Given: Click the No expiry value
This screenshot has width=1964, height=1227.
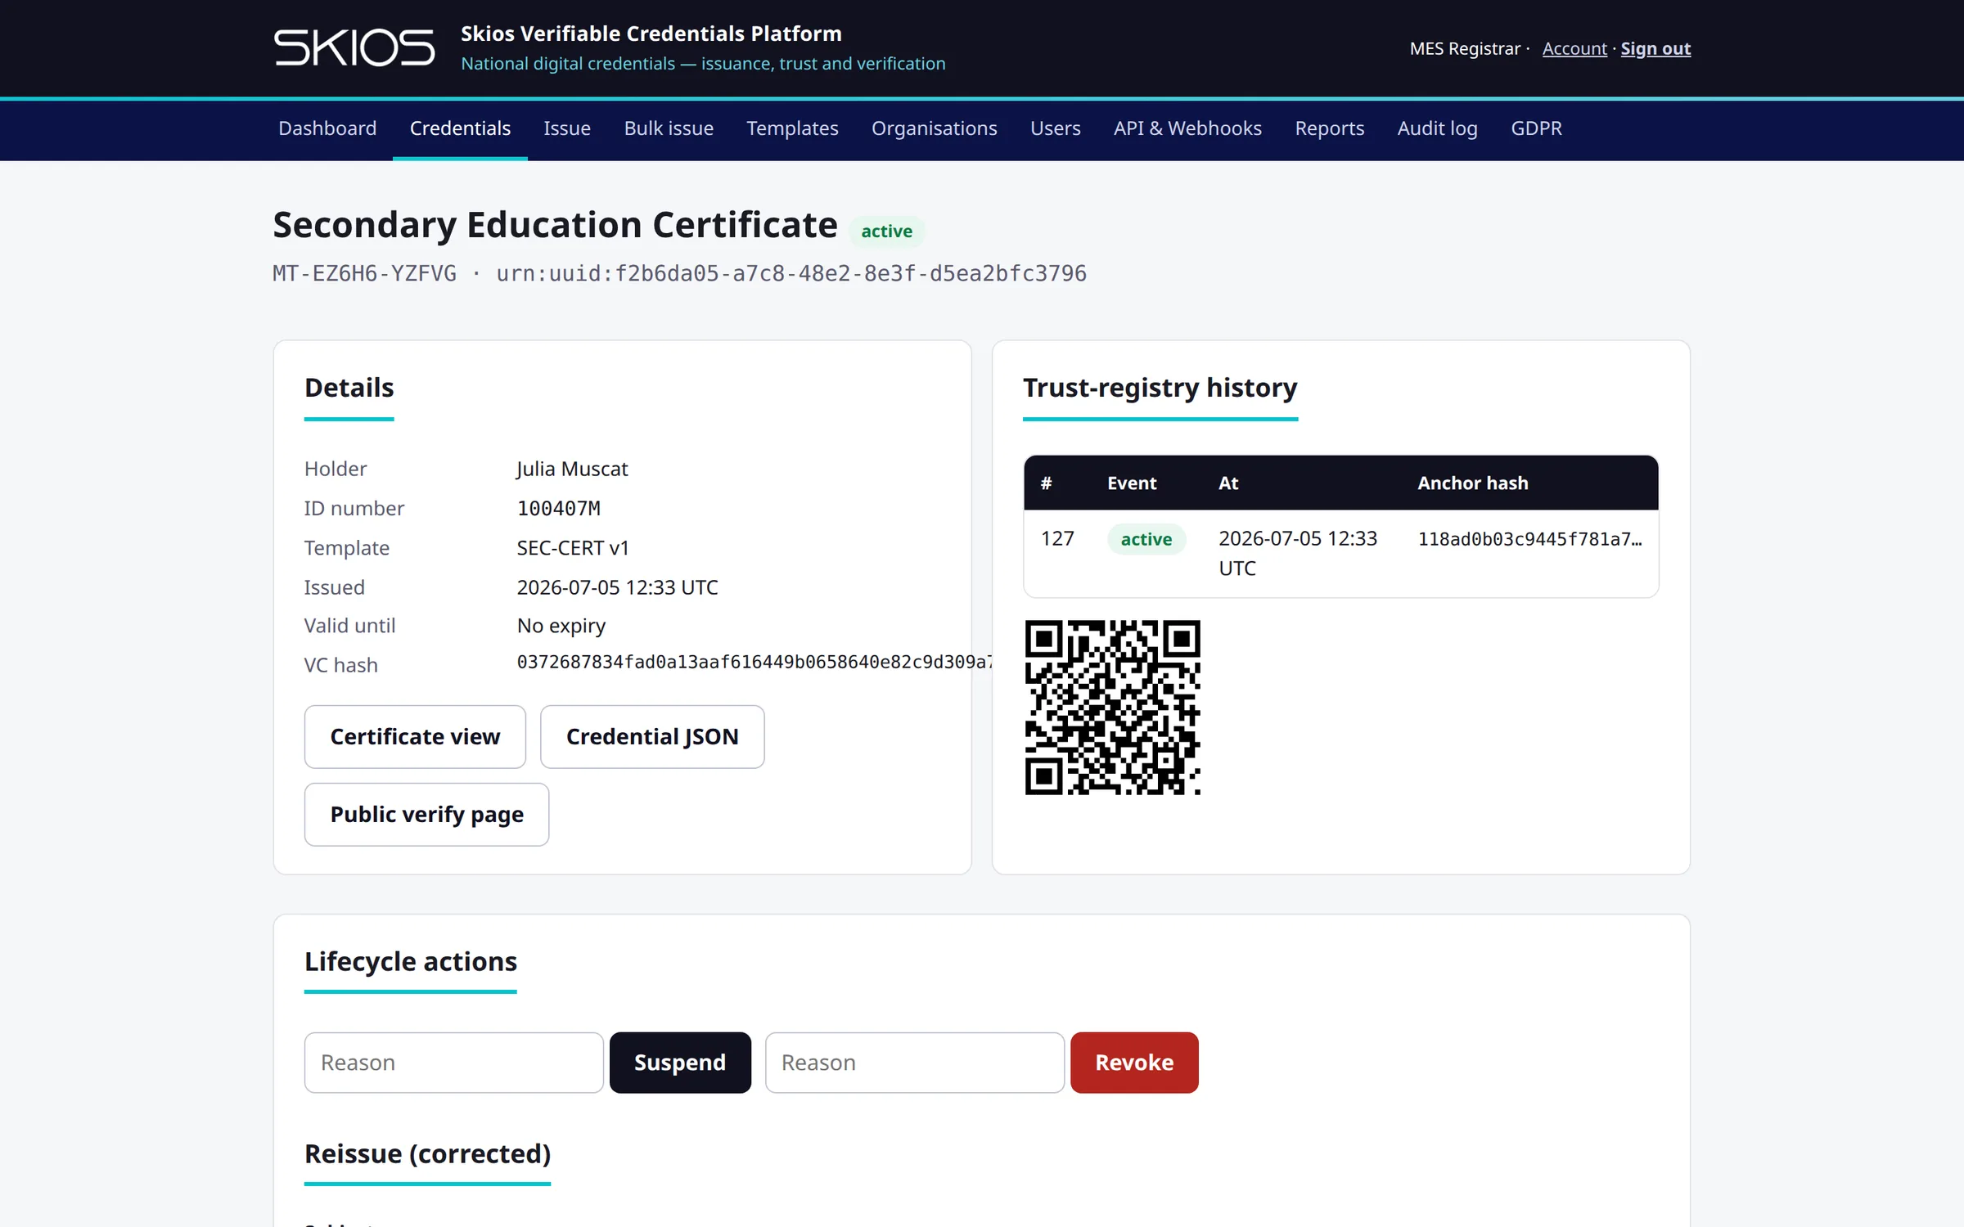Looking at the screenshot, I should point(561,626).
